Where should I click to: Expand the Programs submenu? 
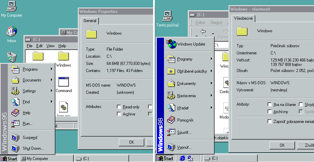point(30,69)
